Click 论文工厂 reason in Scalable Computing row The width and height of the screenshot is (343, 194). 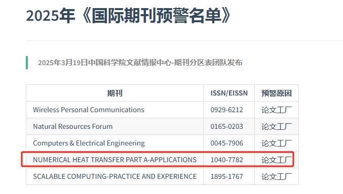point(277,176)
